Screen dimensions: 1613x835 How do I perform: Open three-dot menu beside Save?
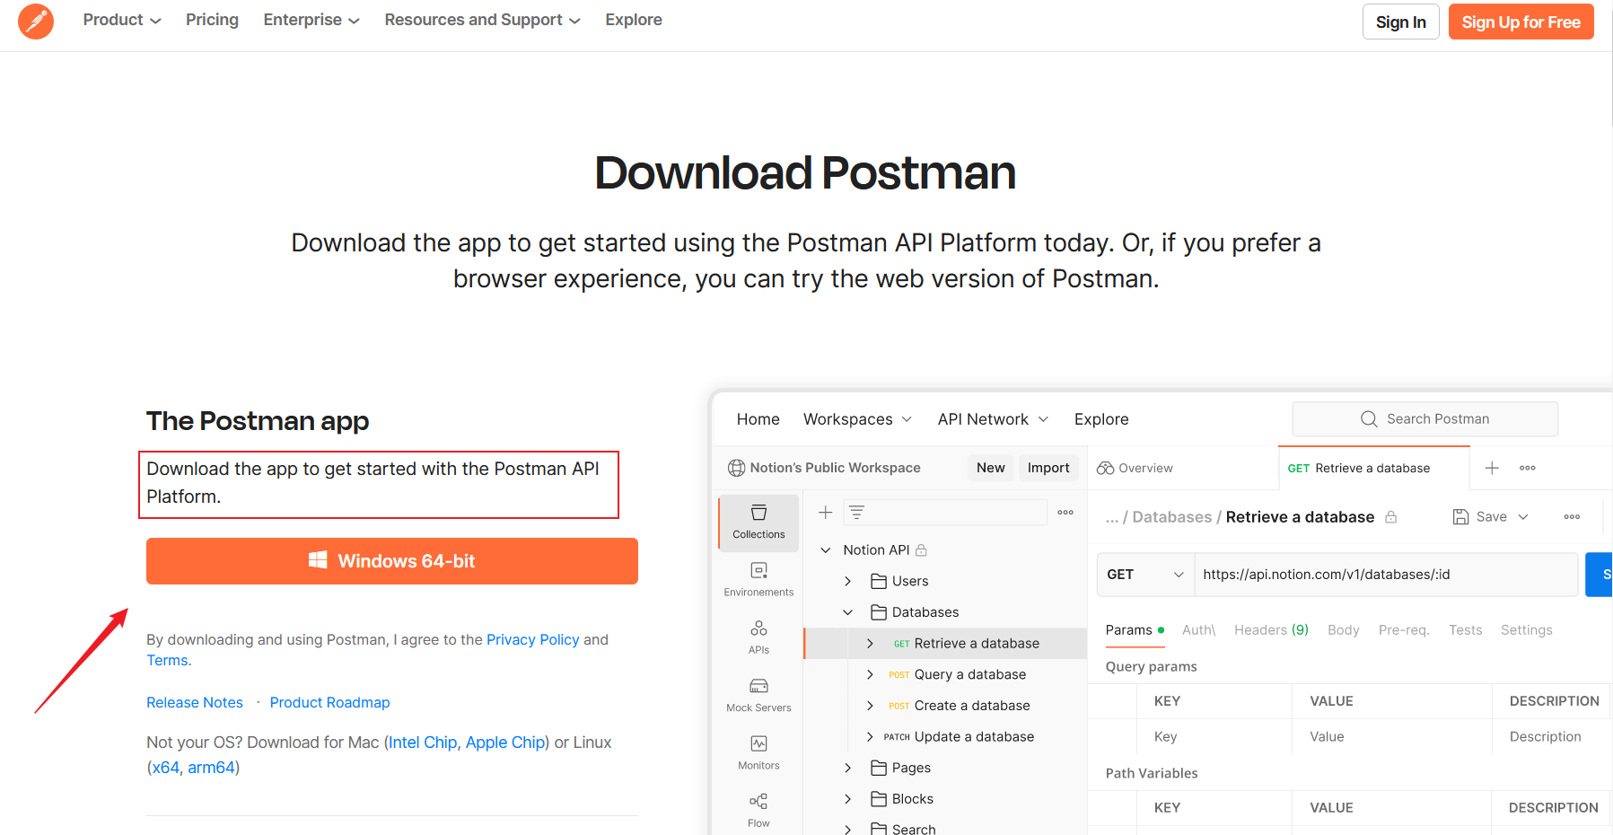(x=1572, y=517)
